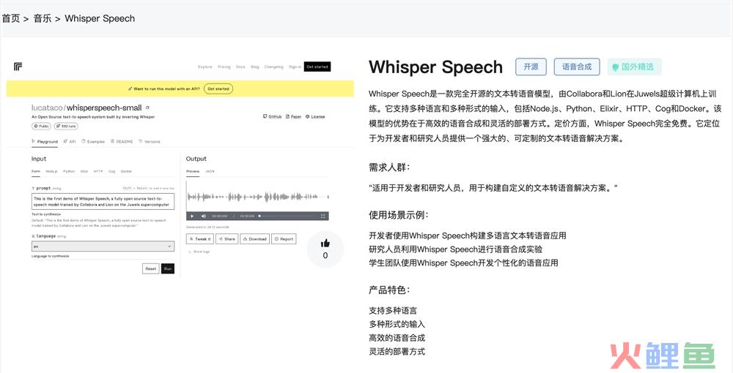Select the JSON output tab

210,171
